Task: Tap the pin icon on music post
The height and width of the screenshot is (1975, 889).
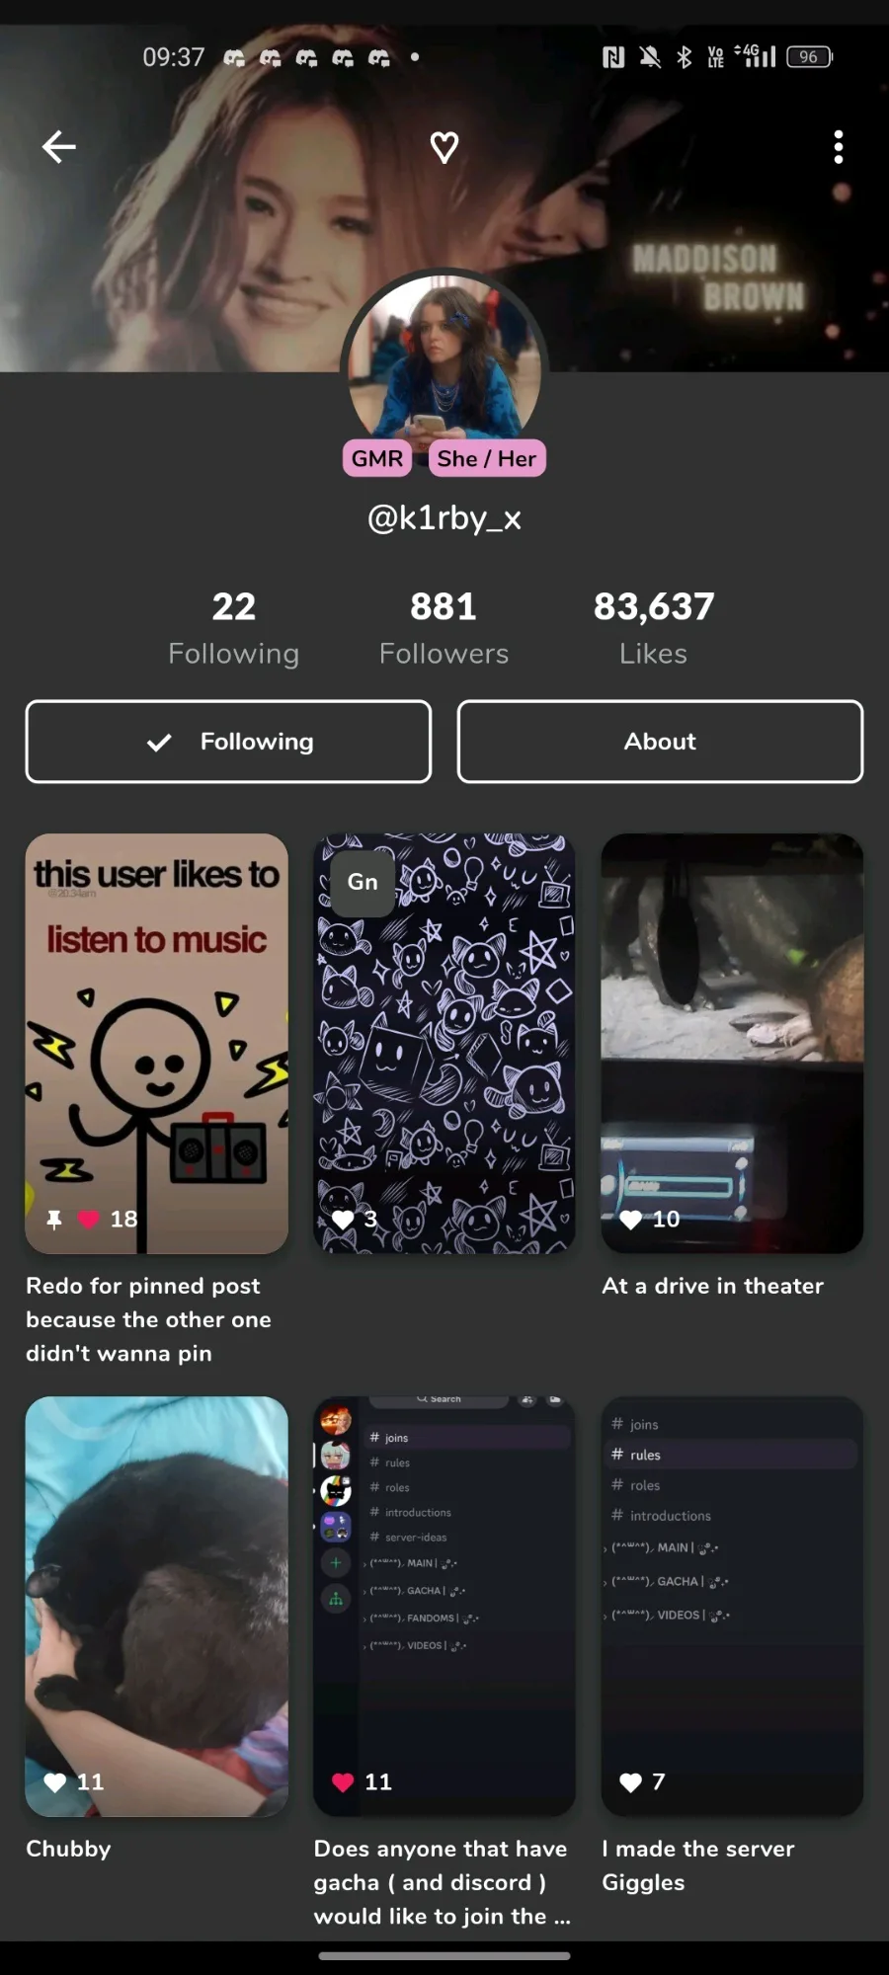Action: [54, 1220]
